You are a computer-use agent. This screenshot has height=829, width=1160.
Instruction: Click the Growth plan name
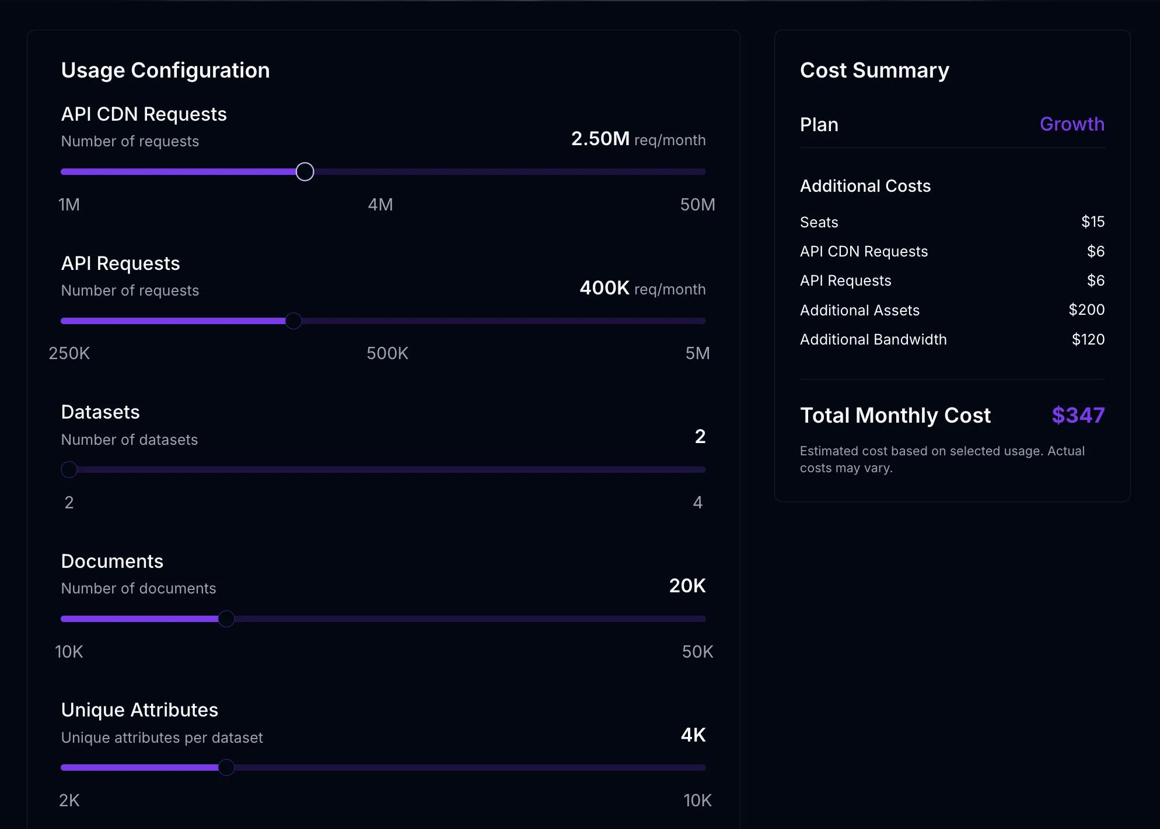[1071, 124]
